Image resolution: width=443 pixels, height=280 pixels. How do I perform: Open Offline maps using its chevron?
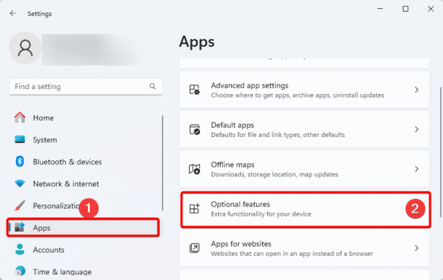point(416,169)
